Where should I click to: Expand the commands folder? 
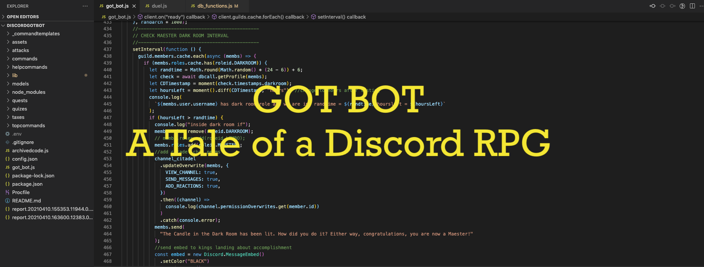click(x=25, y=59)
